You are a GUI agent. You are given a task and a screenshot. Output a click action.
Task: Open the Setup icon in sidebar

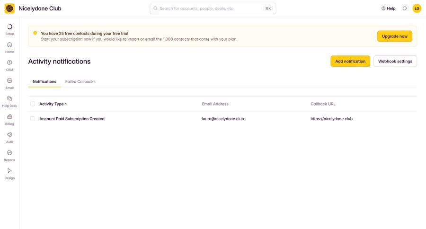(x=9, y=27)
